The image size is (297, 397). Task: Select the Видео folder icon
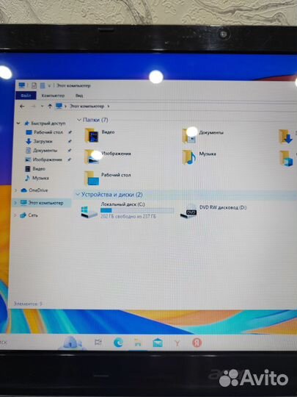(92, 135)
